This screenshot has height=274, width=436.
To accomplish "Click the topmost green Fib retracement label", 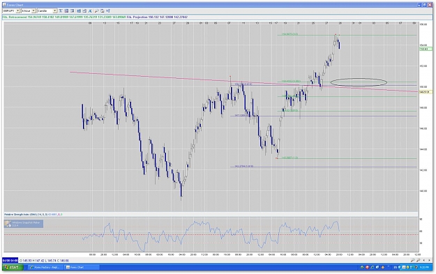I will coord(290,34).
